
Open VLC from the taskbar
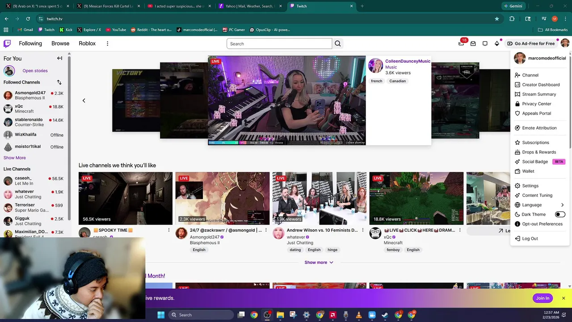pyautogui.click(x=358, y=315)
